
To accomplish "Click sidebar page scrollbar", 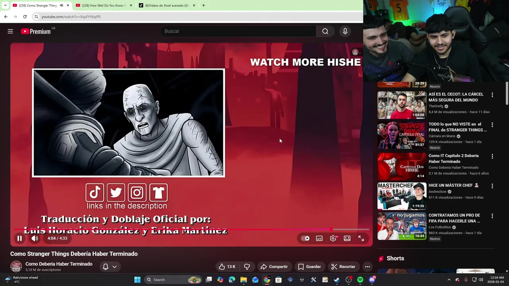I will click(x=507, y=93).
